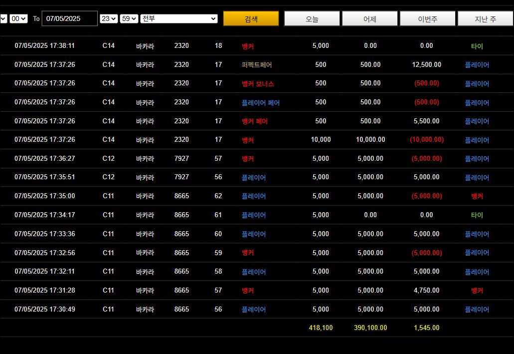Click shoe number 7927 in the 17:35:51 row
This screenshot has width=514, height=354.
tap(181, 177)
